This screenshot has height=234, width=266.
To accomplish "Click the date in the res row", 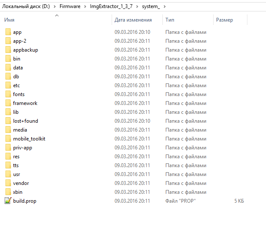I will point(132,157).
